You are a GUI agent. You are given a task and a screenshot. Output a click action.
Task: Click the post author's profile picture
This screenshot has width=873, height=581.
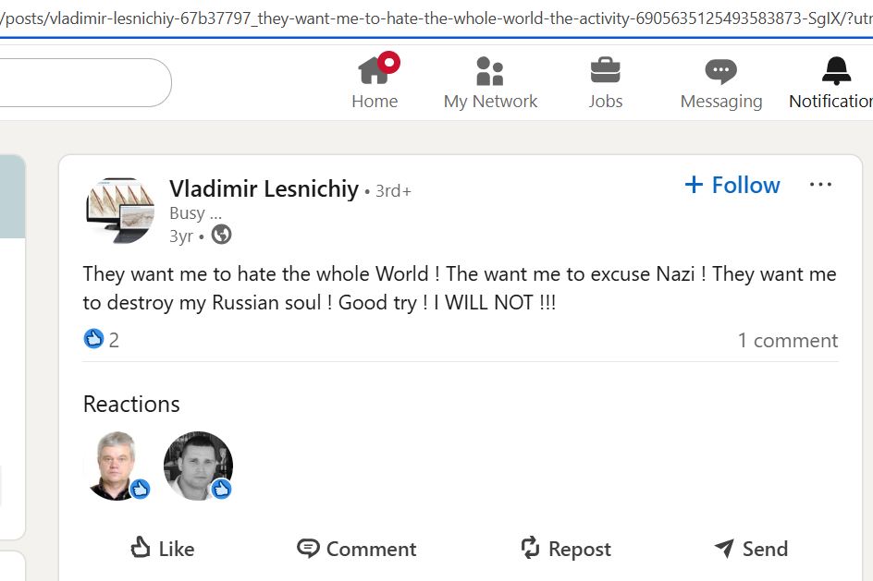tap(119, 211)
